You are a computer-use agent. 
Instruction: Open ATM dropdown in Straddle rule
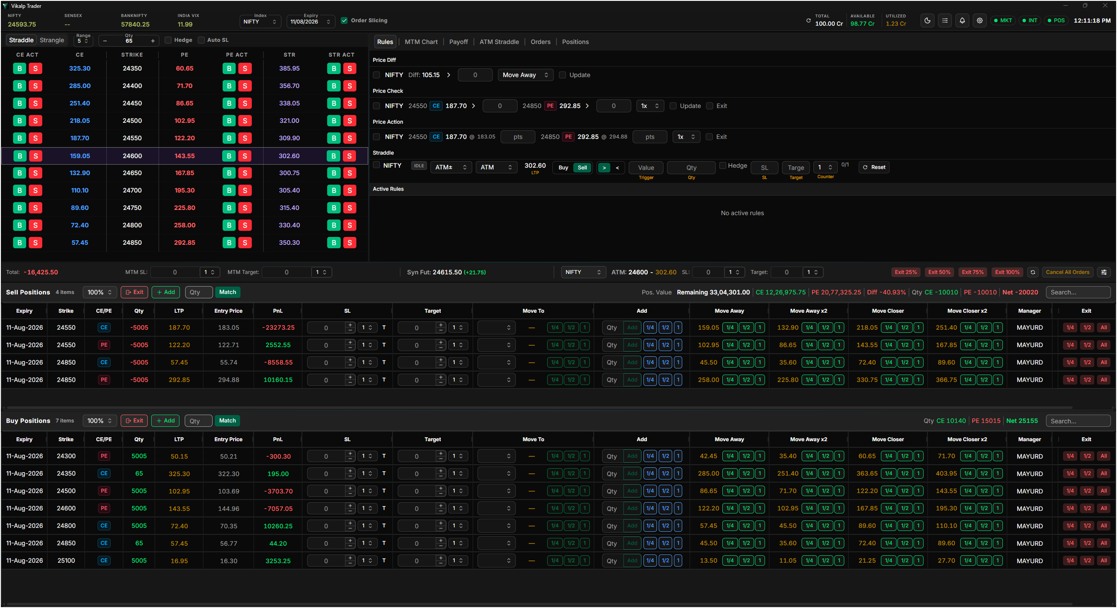(496, 167)
